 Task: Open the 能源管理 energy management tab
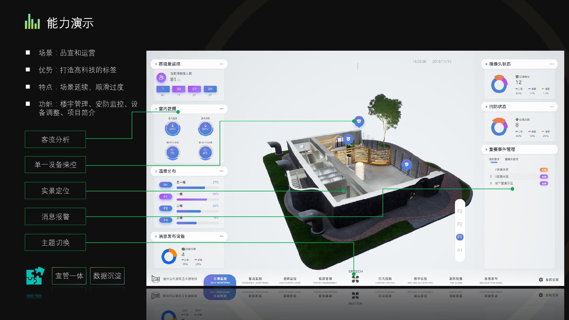click(325, 280)
